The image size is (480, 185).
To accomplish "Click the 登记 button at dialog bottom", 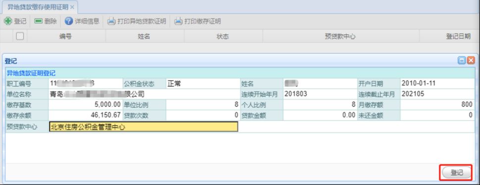I will pyautogui.click(x=456, y=173).
